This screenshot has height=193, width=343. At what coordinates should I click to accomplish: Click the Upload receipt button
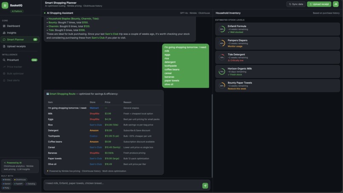(x=319, y=4)
